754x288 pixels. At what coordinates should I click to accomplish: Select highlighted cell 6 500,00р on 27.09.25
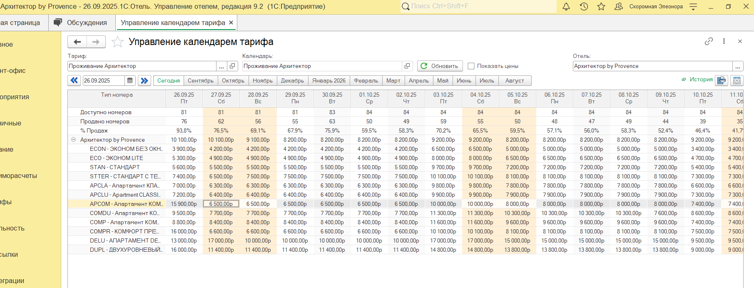221,204
